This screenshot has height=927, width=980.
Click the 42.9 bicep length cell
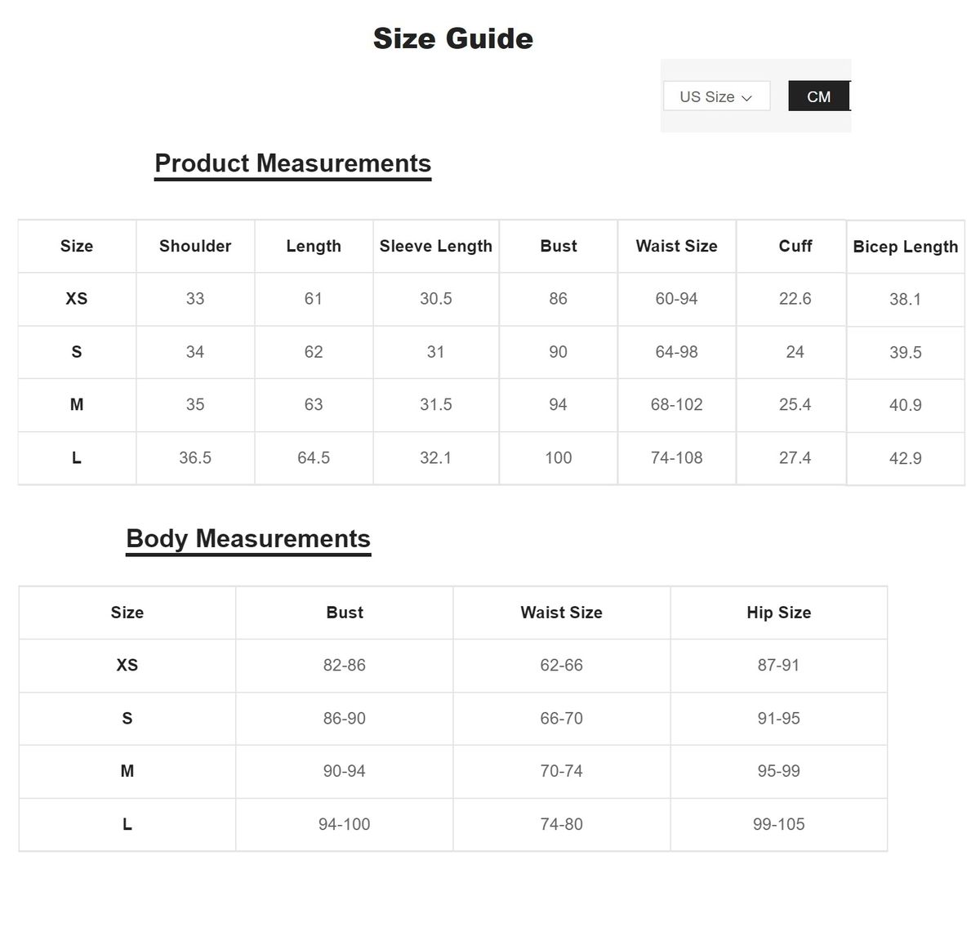coord(905,459)
